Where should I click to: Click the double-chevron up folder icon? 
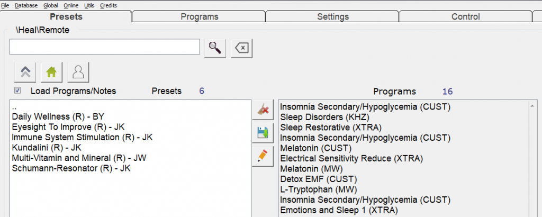25,72
